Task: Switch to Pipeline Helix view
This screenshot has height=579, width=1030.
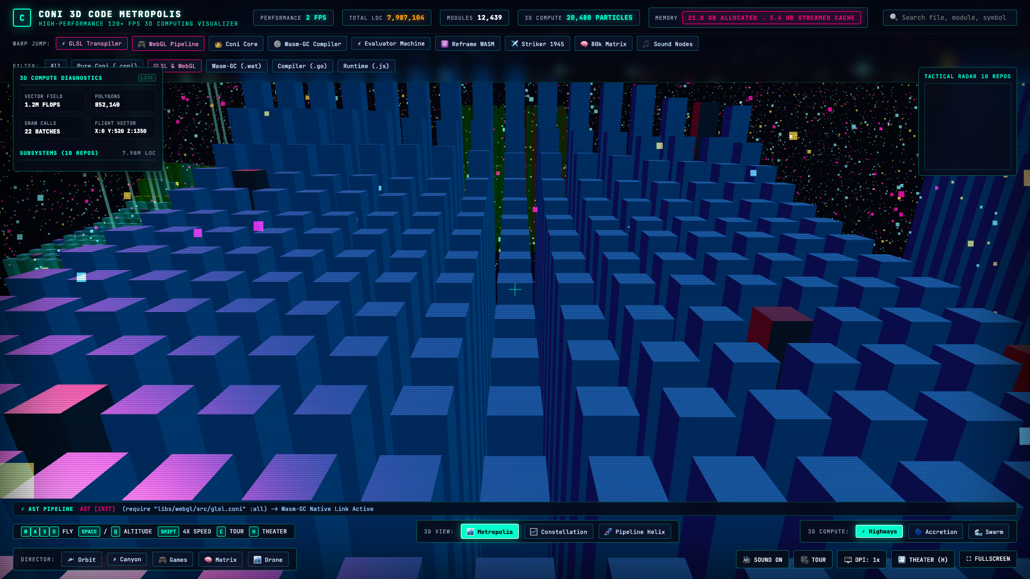Action: pyautogui.click(x=635, y=532)
